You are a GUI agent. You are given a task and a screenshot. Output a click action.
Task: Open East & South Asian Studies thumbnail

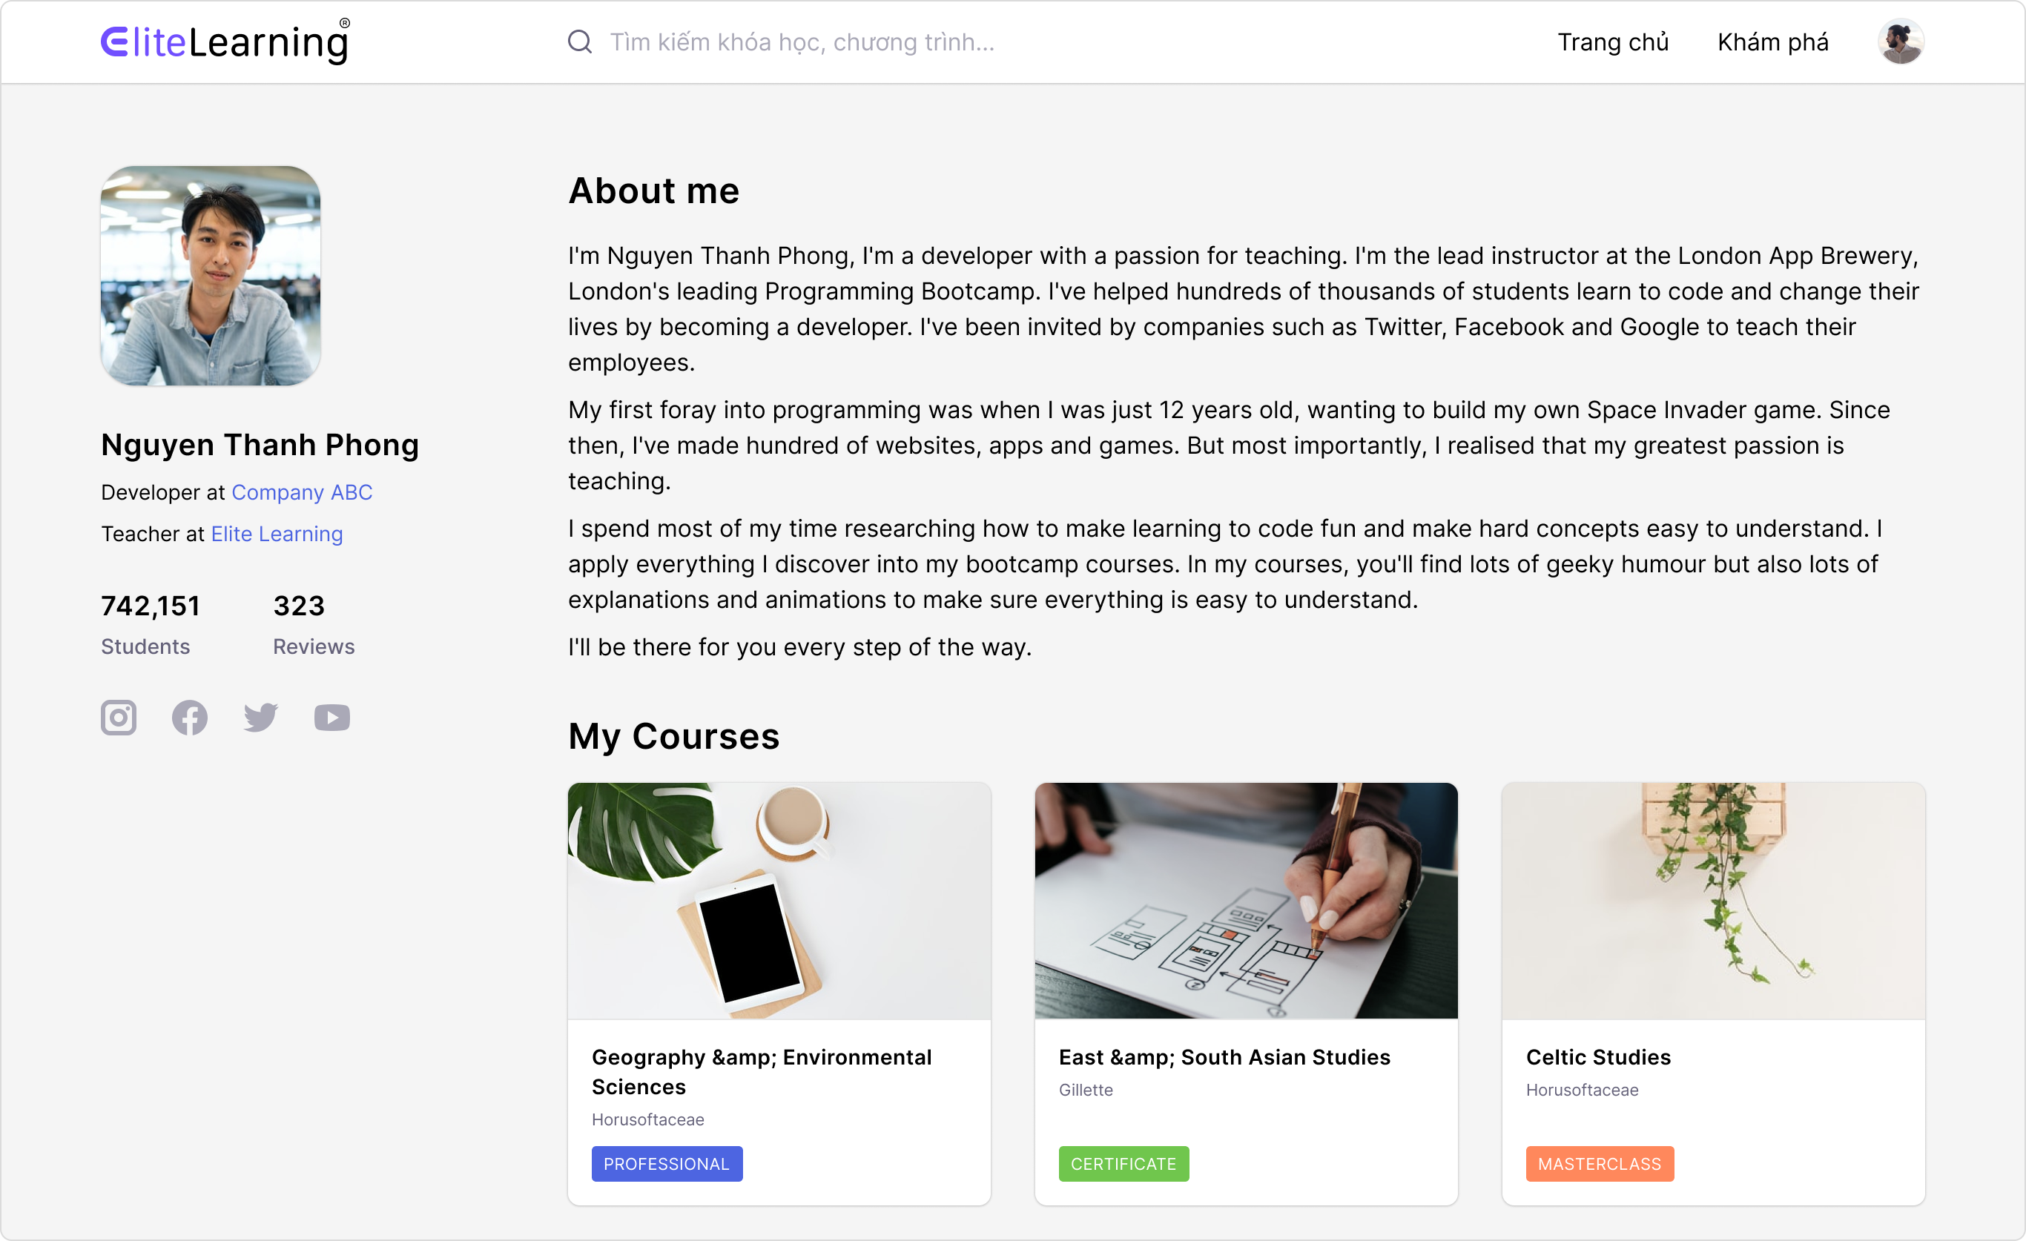point(1246,901)
